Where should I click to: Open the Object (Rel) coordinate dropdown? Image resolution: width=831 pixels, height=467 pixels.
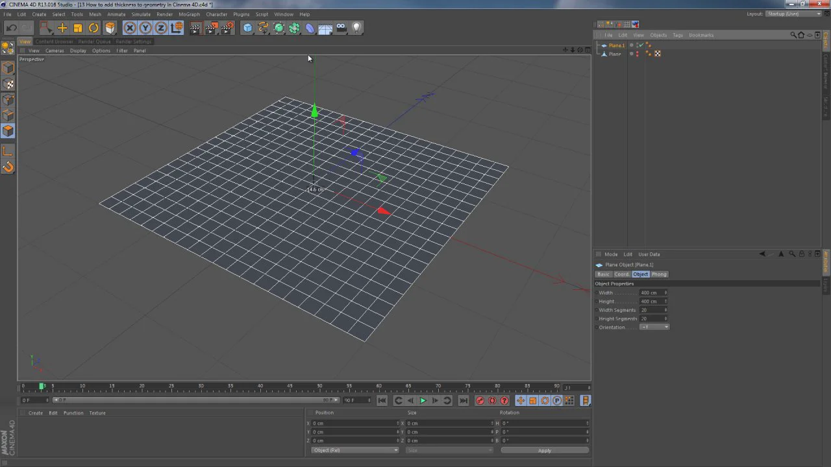[355, 450]
